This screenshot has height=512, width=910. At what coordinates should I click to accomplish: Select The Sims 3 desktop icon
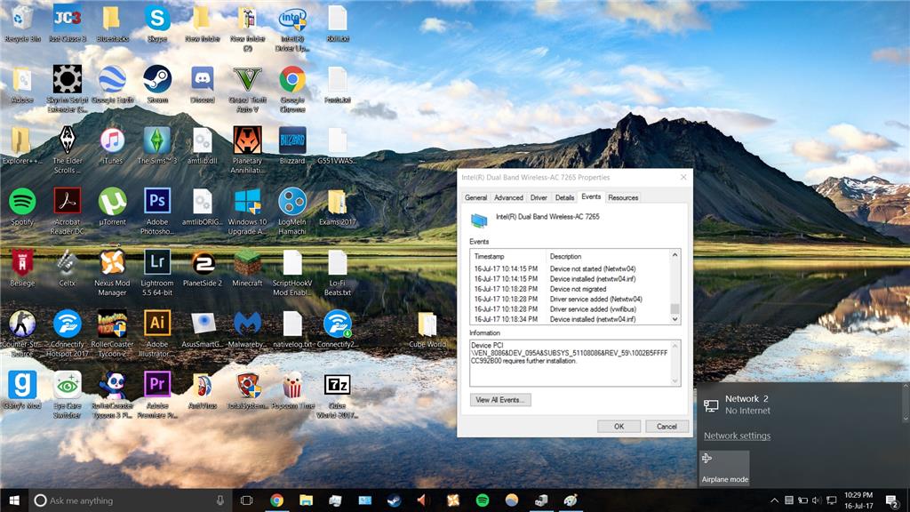157,146
